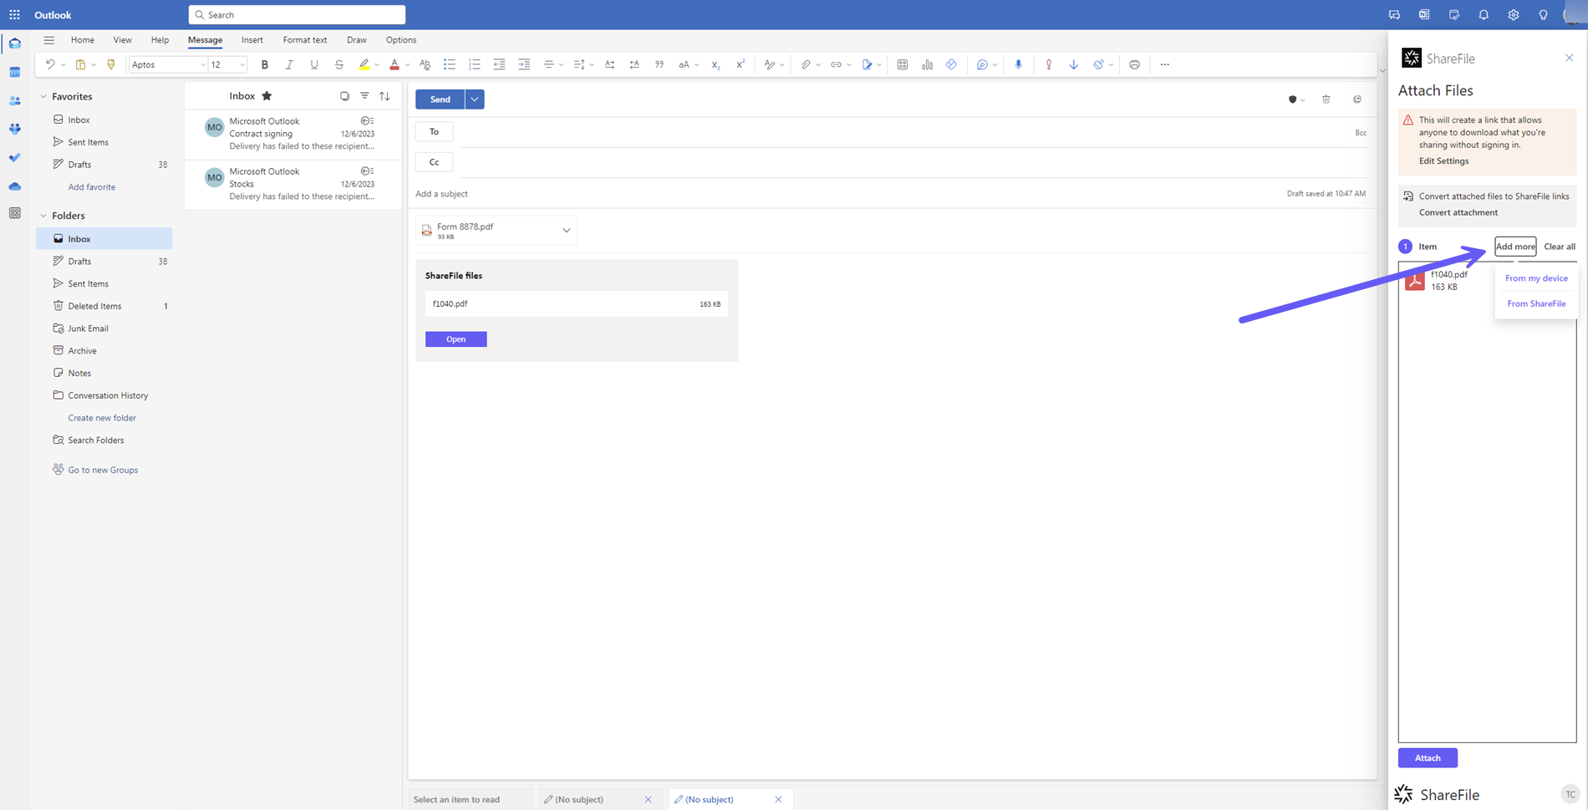Toggle Strikethrough formatting
This screenshot has width=1588, height=810.
[x=339, y=64]
